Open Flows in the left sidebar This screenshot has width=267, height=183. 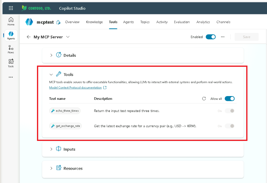(x=11, y=49)
